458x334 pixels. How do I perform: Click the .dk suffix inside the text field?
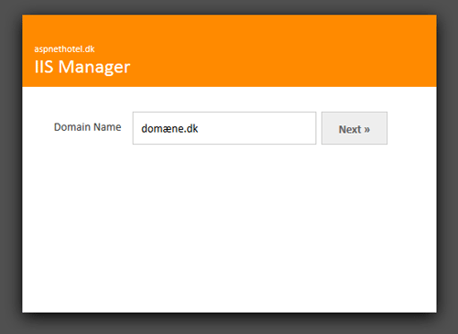click(191, 128)
